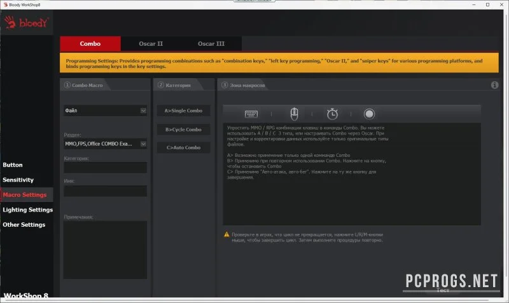Switch to the Oscar III tab

click(211, 44)
